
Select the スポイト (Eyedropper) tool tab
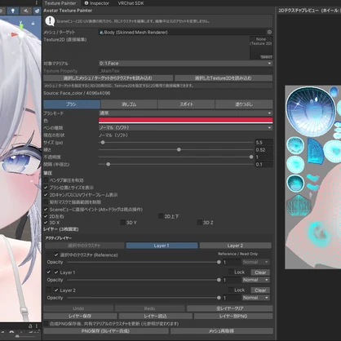(186, 104)
